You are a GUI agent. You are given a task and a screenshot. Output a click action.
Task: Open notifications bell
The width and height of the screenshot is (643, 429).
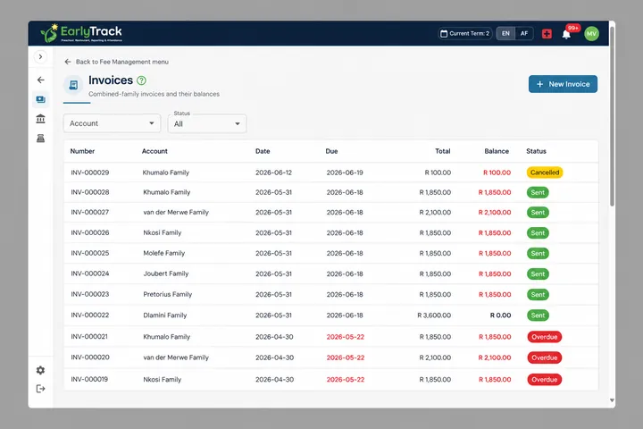[x=566, y=35]
